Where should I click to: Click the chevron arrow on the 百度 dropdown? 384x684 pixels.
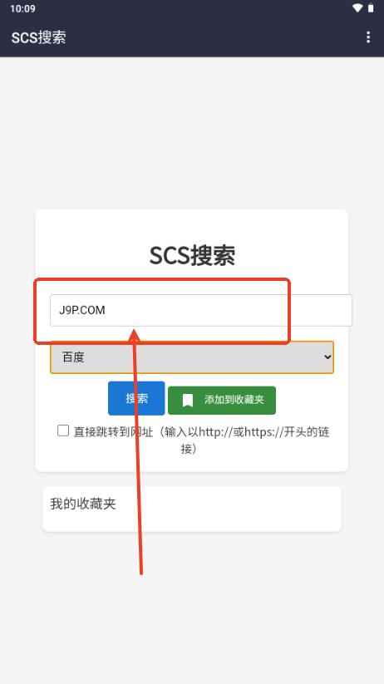pos(327,357)
